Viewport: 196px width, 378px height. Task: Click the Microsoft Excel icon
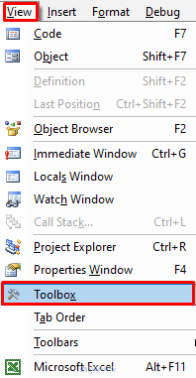(12, 366)
